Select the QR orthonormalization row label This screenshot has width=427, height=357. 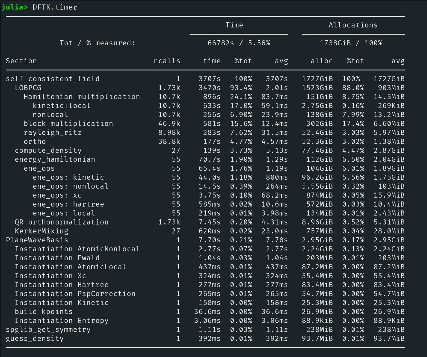pos(62,222)
